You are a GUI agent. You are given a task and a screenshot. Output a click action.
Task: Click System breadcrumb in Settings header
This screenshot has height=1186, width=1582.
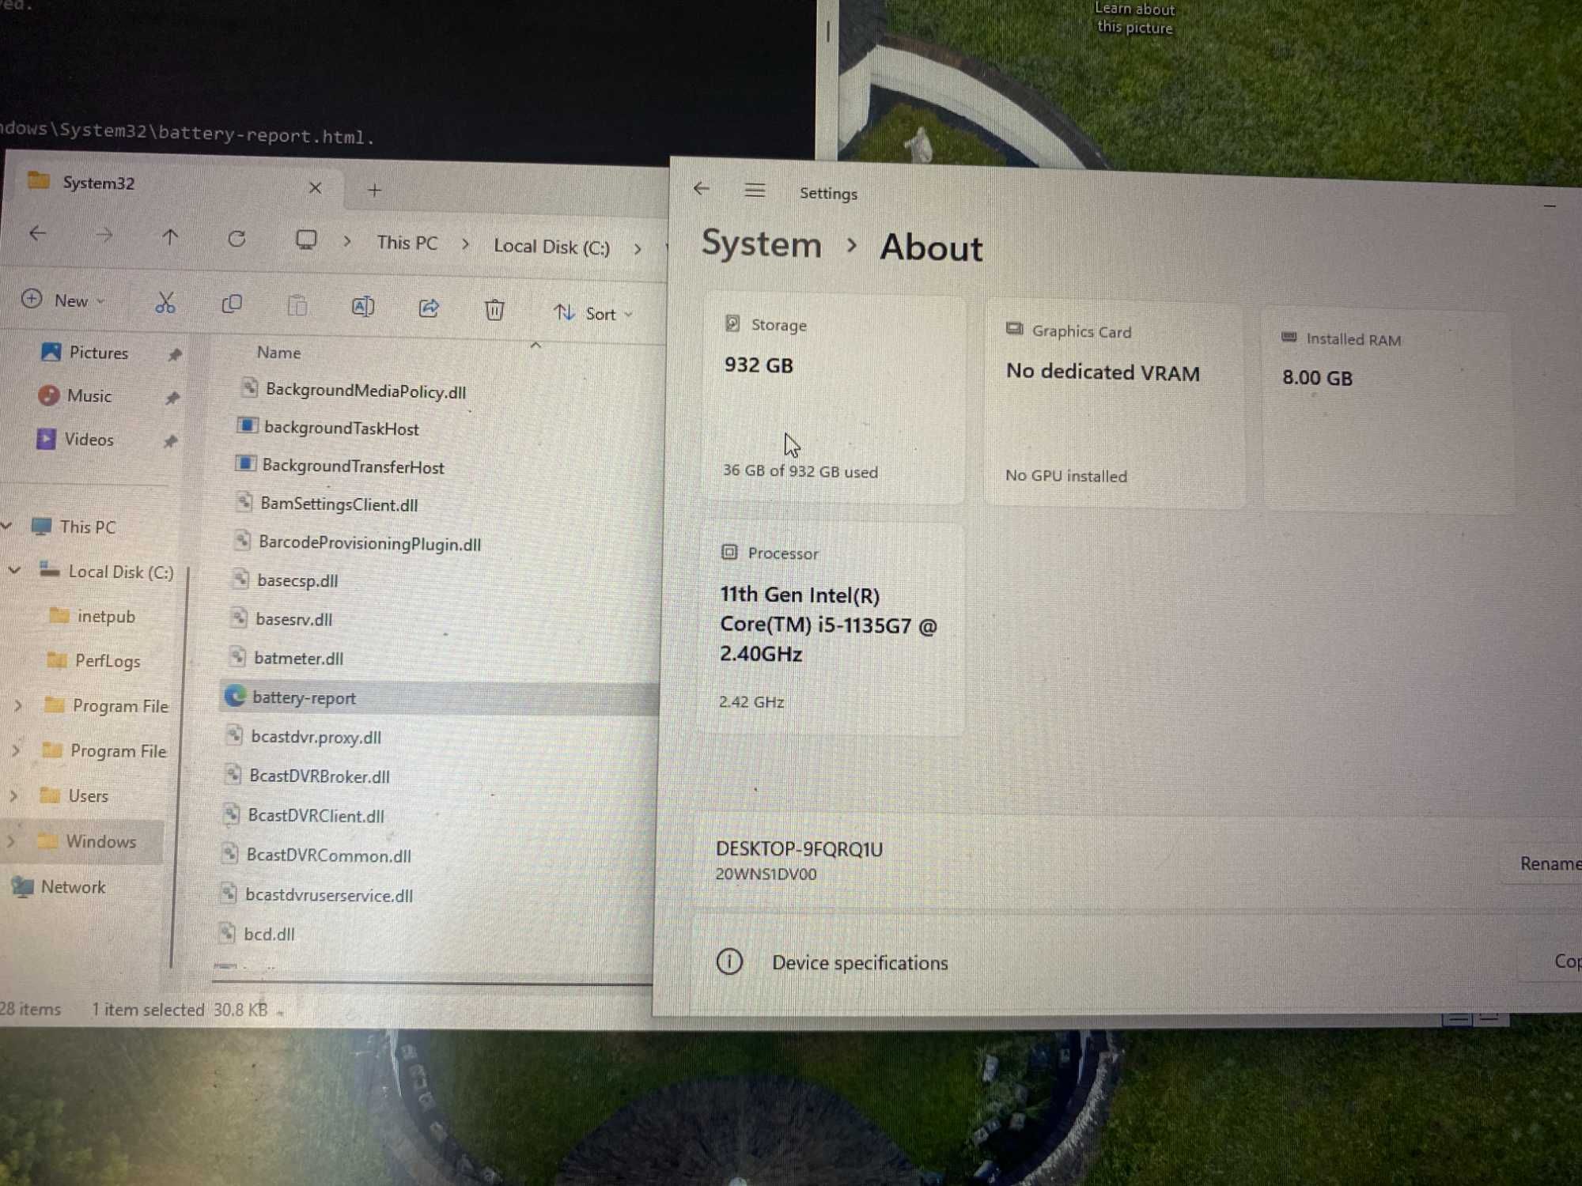coord(762,244)
